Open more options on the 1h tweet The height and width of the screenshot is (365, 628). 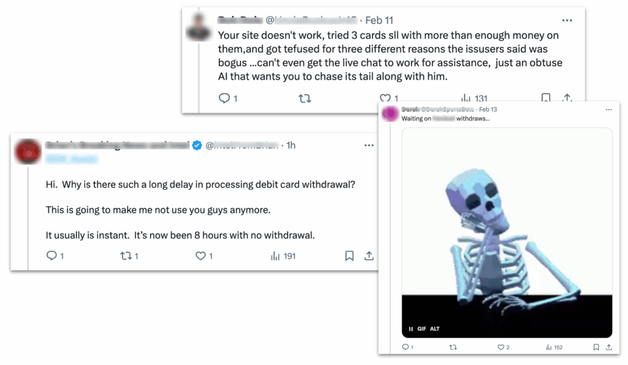tap(369, 145)
